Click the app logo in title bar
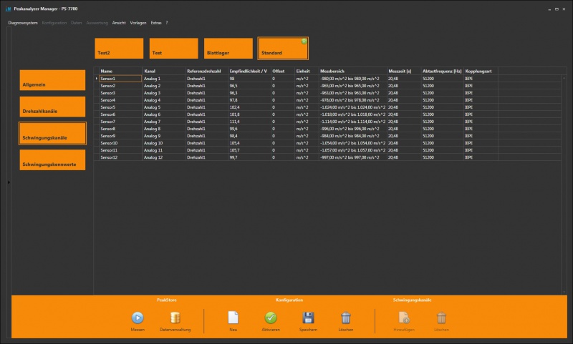Image resolution: width=573 pixels, height=344 pixels. (x=8, y=9)
